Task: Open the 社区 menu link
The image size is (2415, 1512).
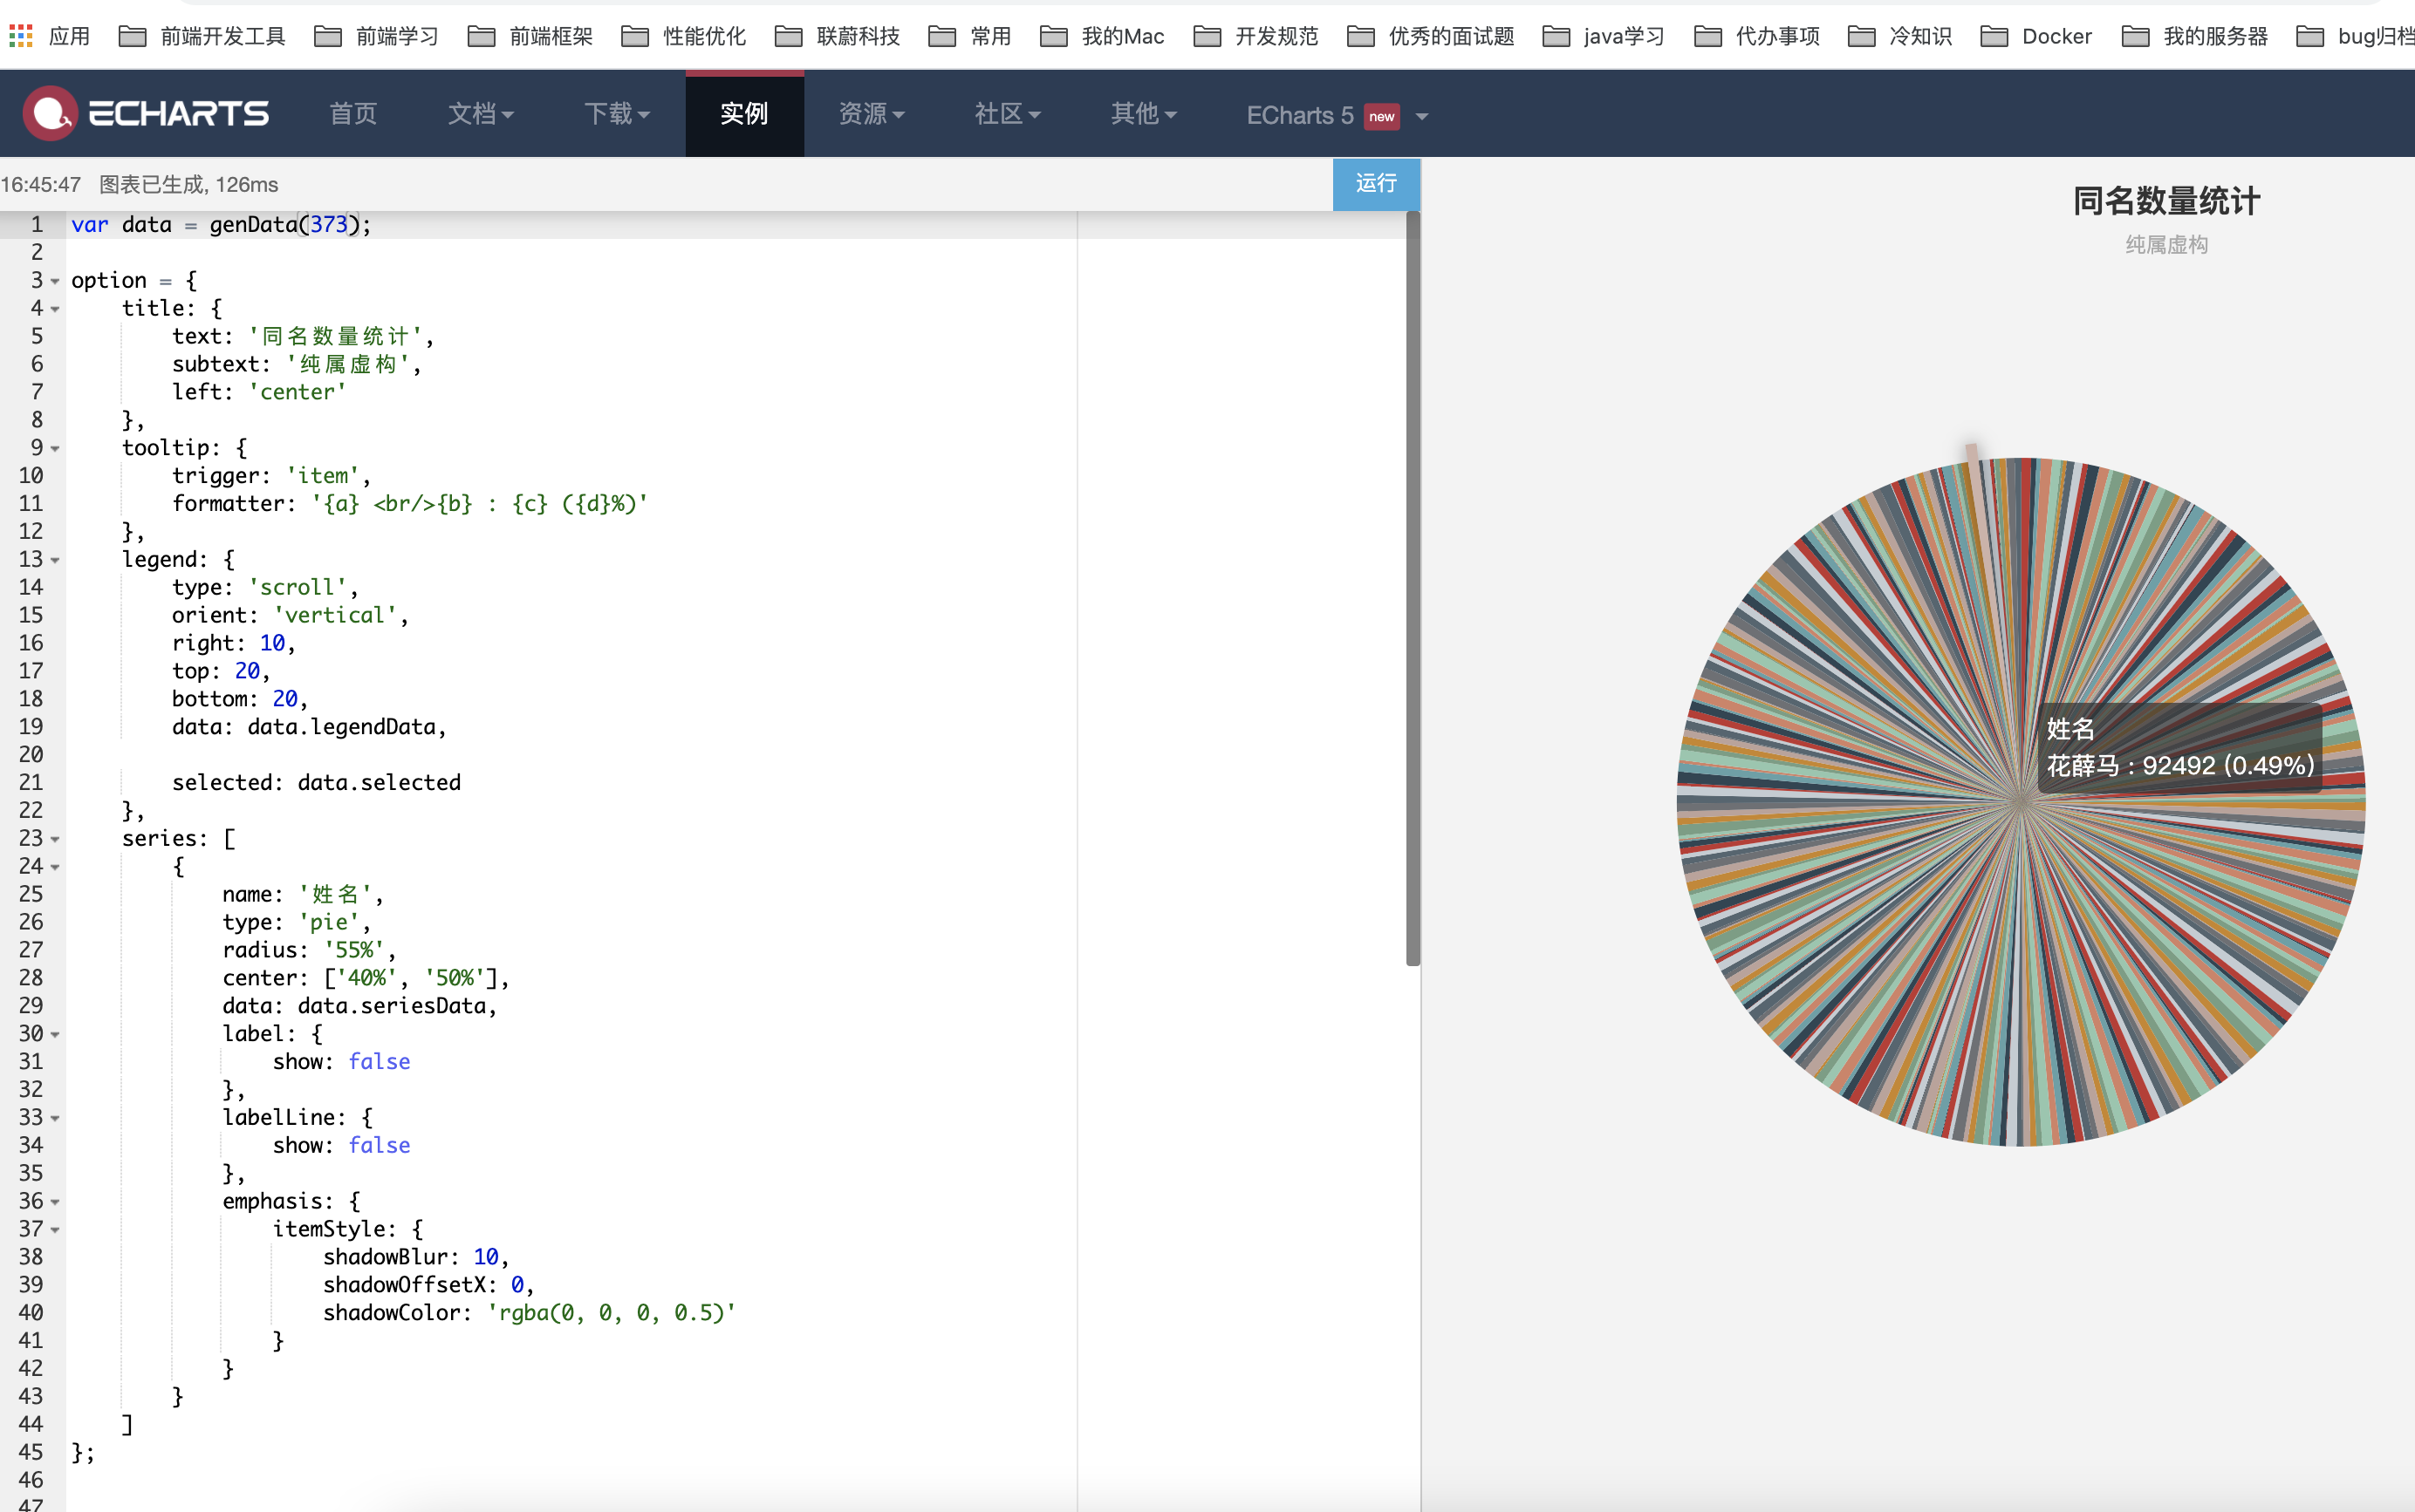Action: coord(1007,114)
